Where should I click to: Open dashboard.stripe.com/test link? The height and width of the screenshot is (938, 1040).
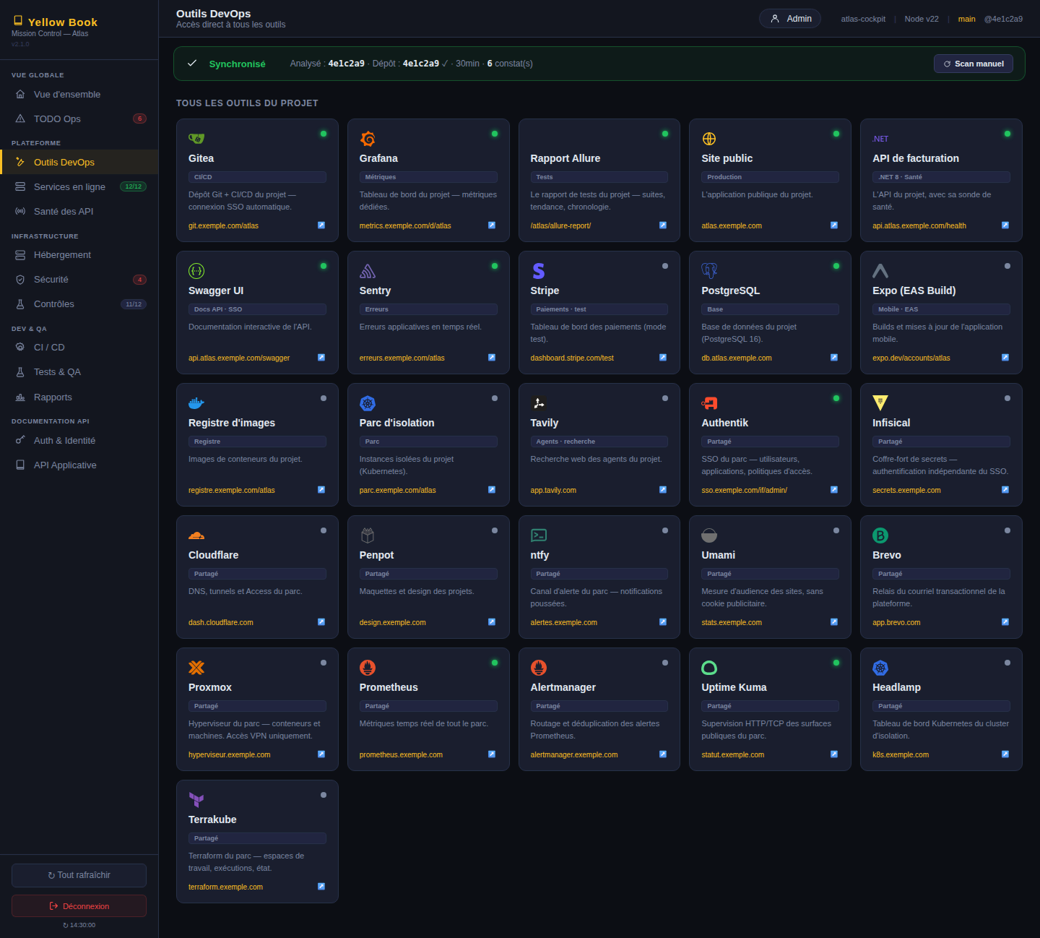[x=572, y=358]
